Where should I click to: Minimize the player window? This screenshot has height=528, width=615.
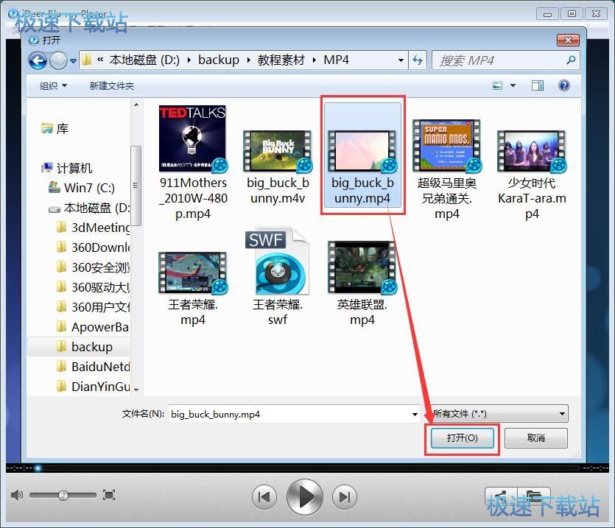[x=547, y=14]
